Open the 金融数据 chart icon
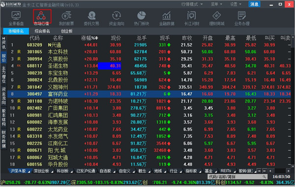This screenshot has height=187, width=295. [167, 18]
